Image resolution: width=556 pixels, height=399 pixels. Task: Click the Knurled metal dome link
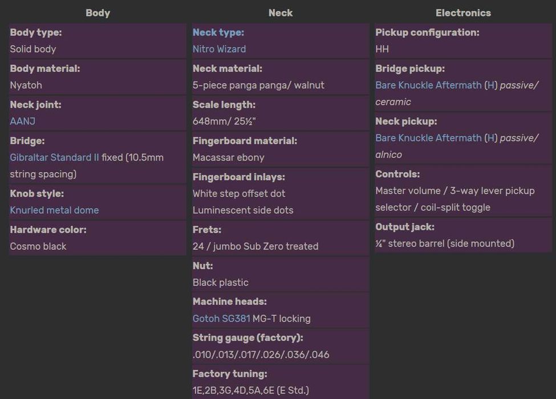pos(54,210)
